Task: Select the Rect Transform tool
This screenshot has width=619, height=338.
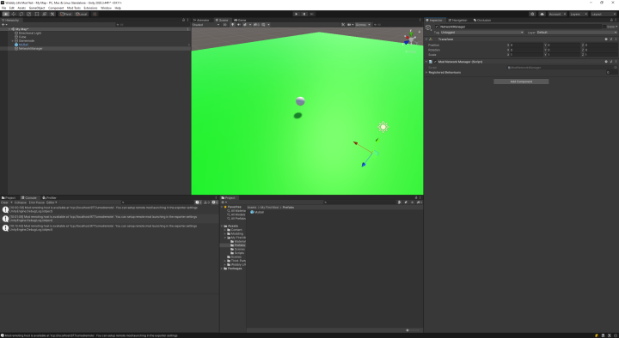Action: tap(37, 14)
